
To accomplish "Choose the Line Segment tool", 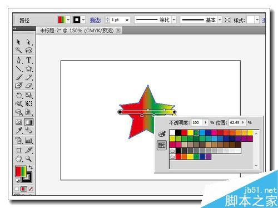I will click(x=18, y=68).
